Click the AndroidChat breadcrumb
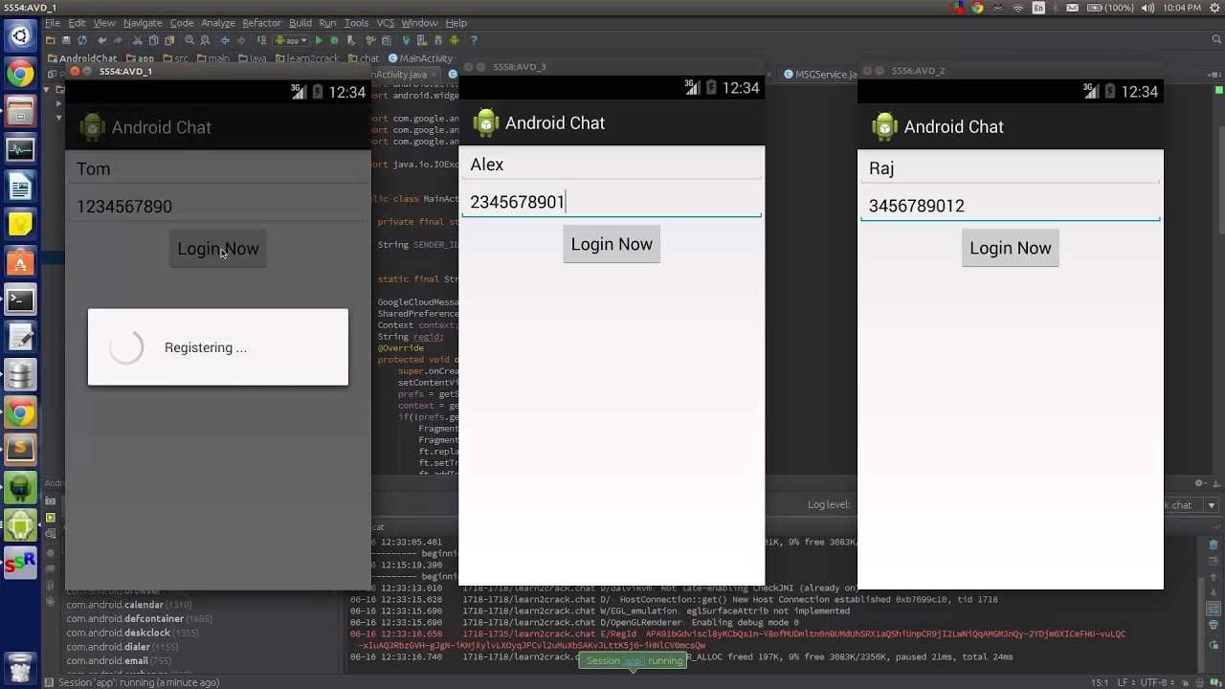 pos(82,58)
